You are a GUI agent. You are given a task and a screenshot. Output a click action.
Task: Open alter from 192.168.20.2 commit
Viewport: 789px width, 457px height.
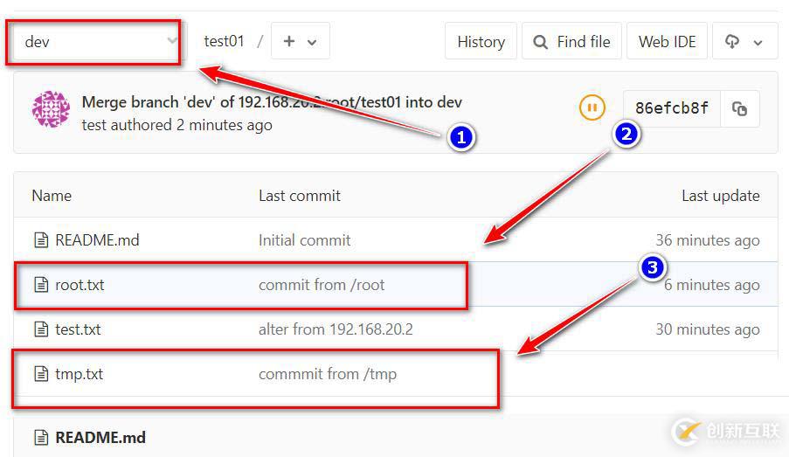pos(336,329)
